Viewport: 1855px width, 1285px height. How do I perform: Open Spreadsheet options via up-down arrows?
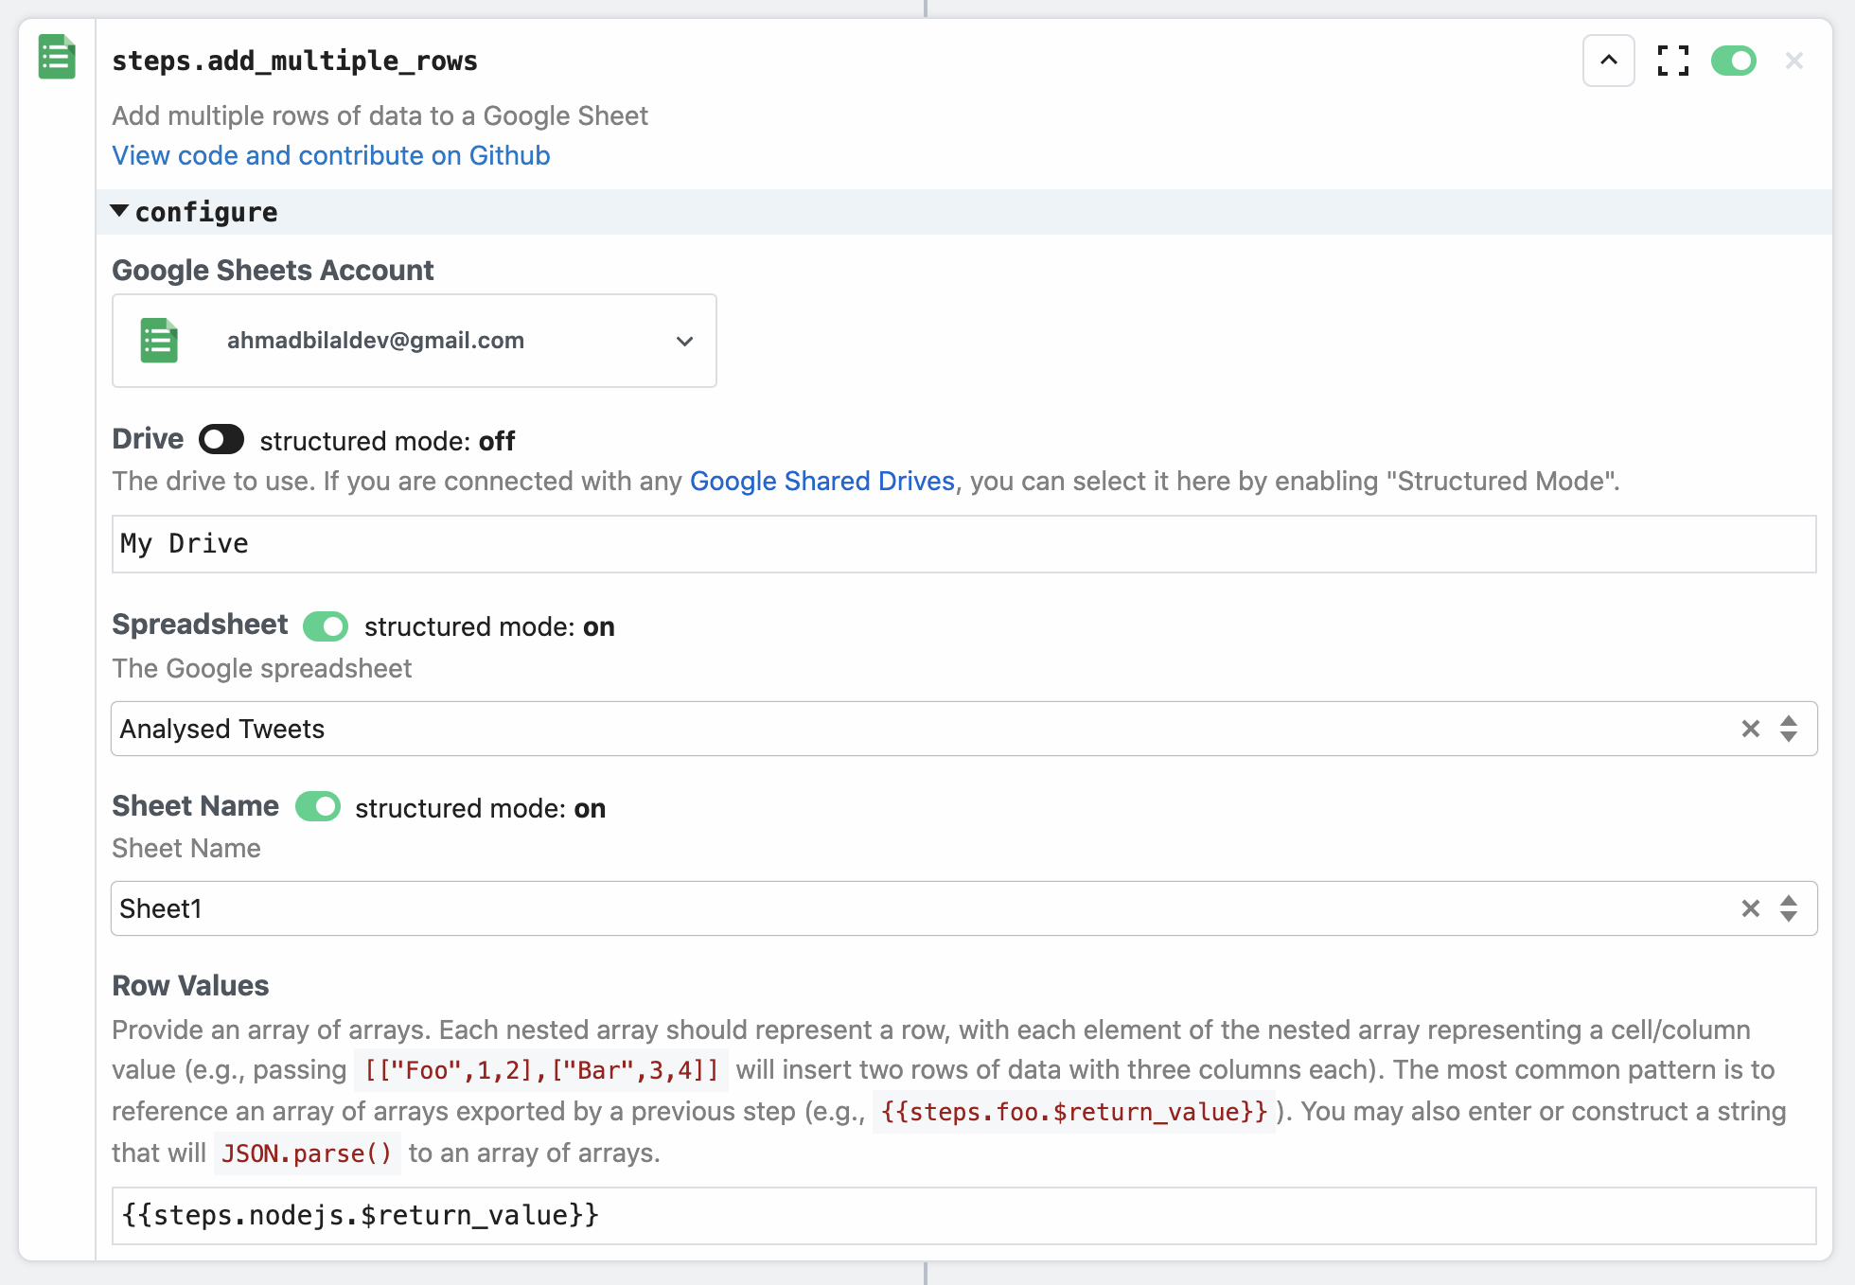click(x=1788, y=729)
